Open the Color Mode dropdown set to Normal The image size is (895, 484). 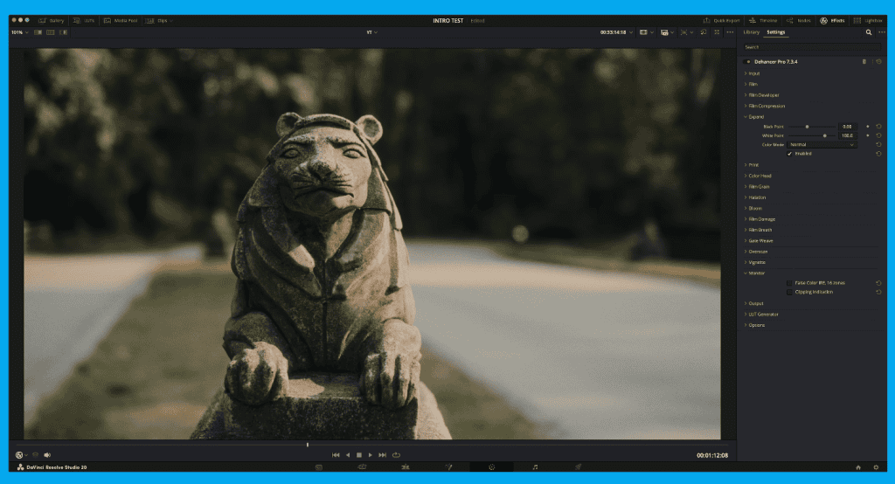pyautogui.click(x=822, y=144)
